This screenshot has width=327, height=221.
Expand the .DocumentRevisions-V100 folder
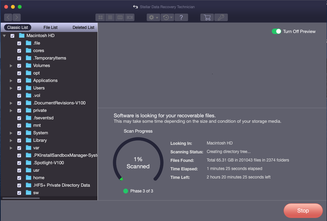[x=11, y=103]
